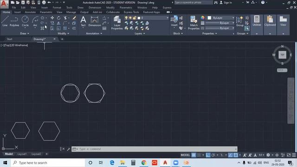Toggle Group Selection on/off in Groups panel
The image size is (297, 167).
tap(246, 28)
